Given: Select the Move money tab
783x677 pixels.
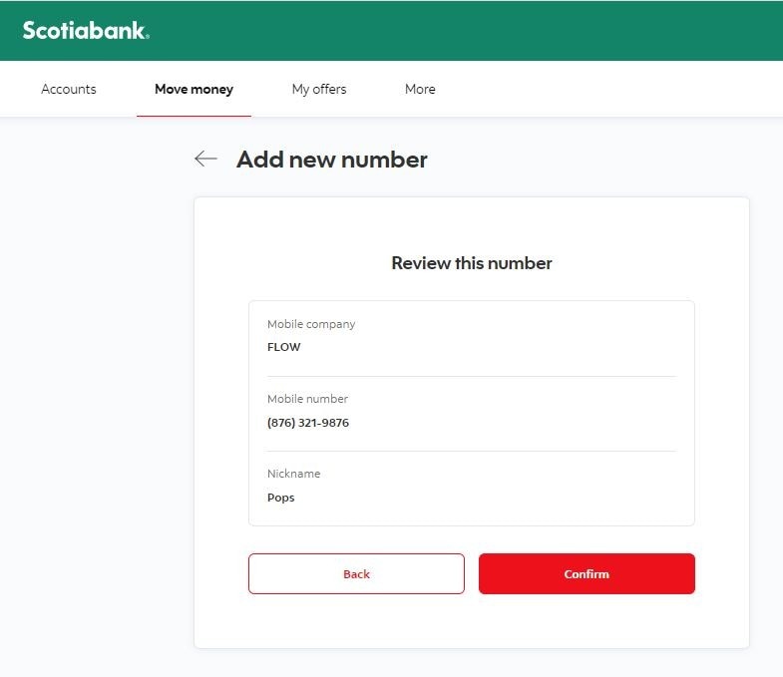Looking at the screenshot, I should (194, 89).
